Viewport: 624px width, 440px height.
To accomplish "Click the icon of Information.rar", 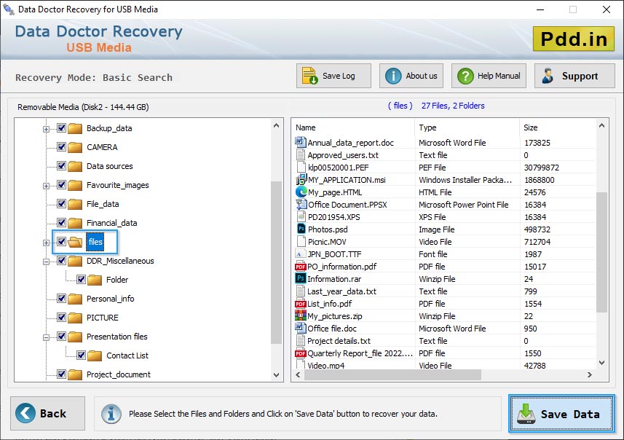I will click(301, 278).
